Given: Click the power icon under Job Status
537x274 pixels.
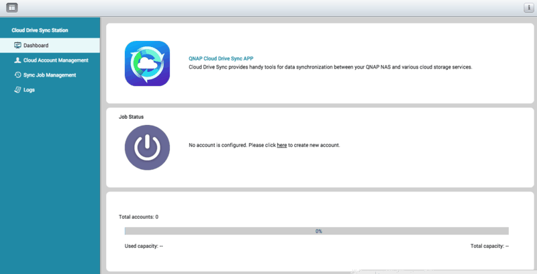Looking at the screenshot, I should pos(147,147).
